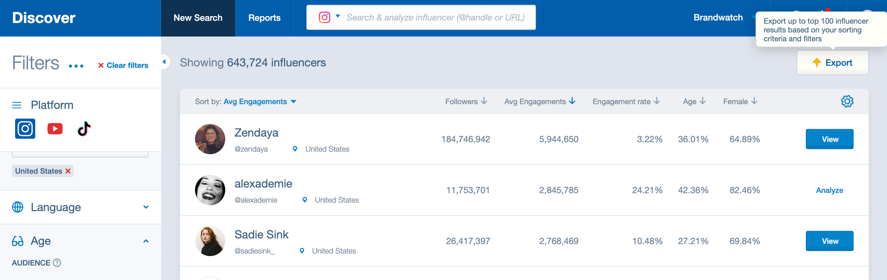Sort by Female column arrow
The image size is (887, 280).
754,101
